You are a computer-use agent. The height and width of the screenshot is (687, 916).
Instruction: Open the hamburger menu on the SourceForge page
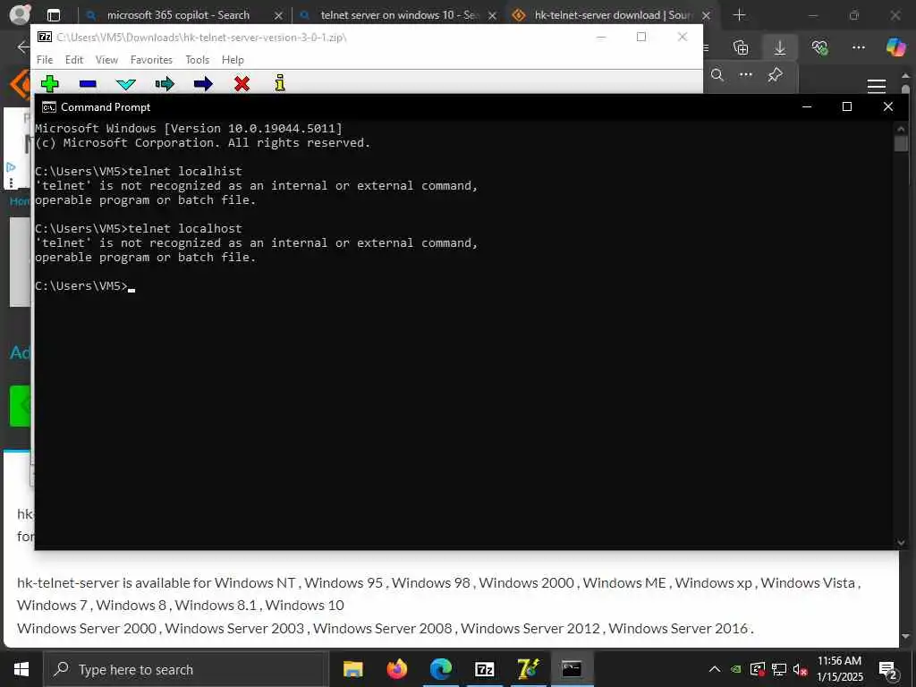[x=877, y=87]
